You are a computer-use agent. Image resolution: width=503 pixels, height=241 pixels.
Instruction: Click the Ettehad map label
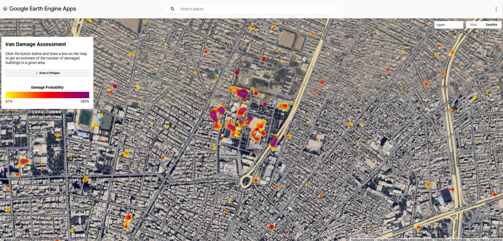[151, 26]
